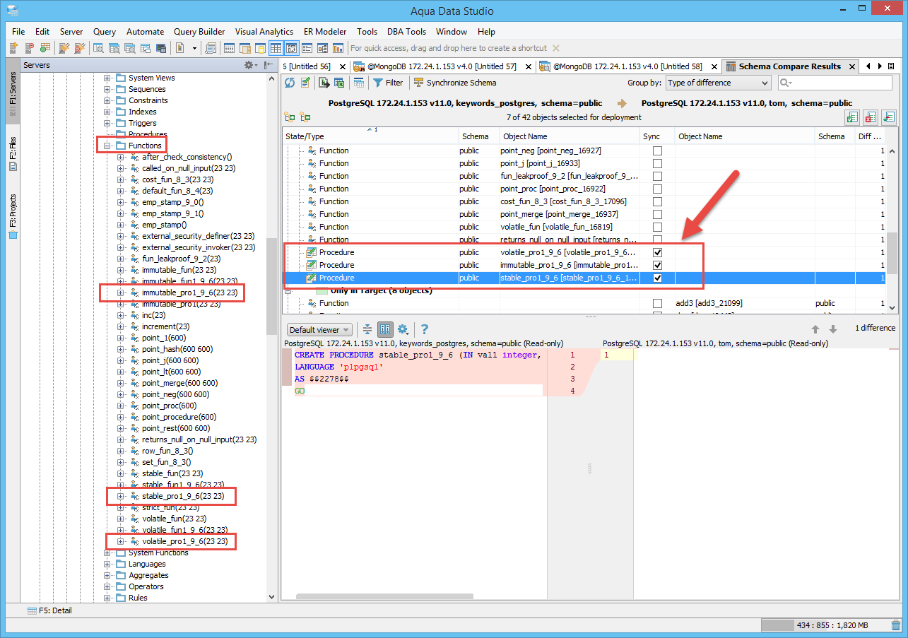The image size is (908, 638).
Task: Click the memory usage indicator bar
Action: pyautogui.click(x=823, y=625)
